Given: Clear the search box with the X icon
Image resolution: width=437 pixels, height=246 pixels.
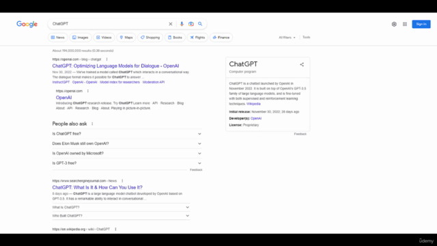Looking at the screenshot, I should point(171,24).
